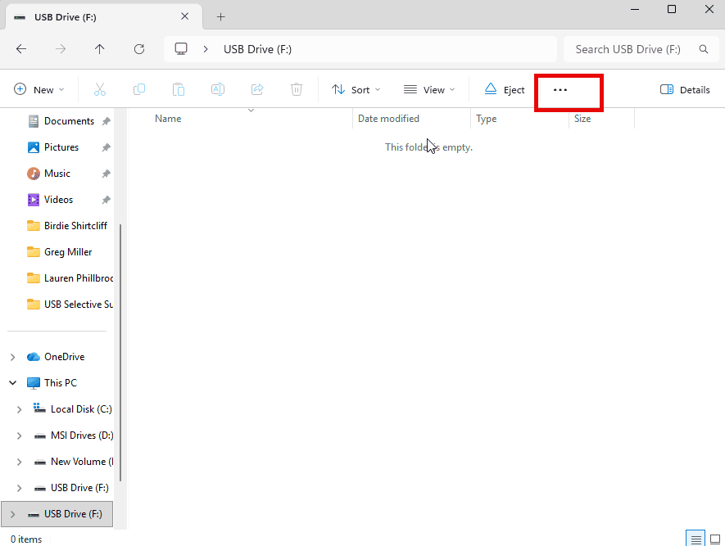This screenshot has height=546, width=725.
Task: Add a new tab
Action: 220,16
